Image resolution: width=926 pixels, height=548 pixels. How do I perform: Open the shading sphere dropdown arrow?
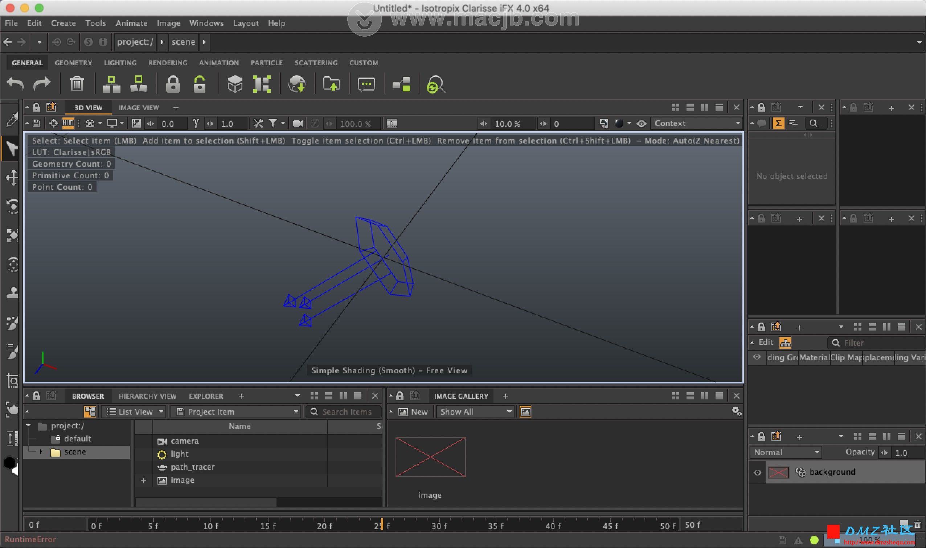(x=629, y=123)
